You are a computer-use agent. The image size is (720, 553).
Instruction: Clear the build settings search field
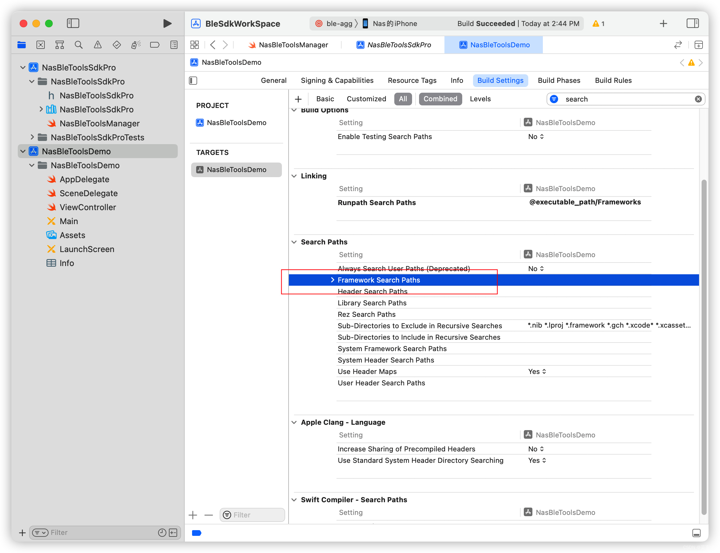click(x=698, y=99)
